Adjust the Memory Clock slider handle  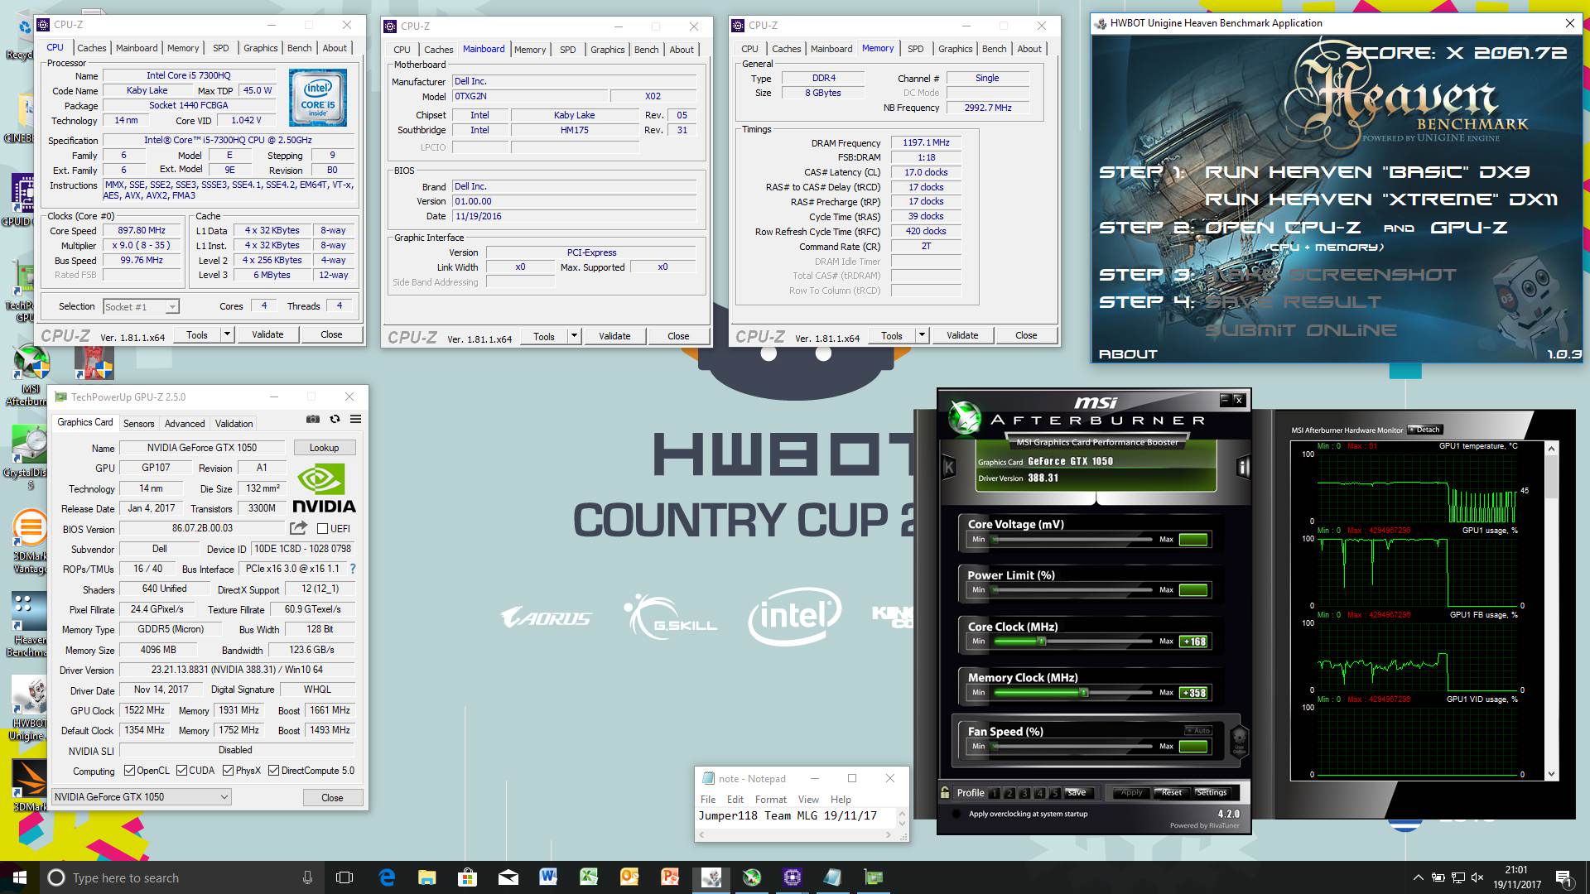(x=1083, y=693)
